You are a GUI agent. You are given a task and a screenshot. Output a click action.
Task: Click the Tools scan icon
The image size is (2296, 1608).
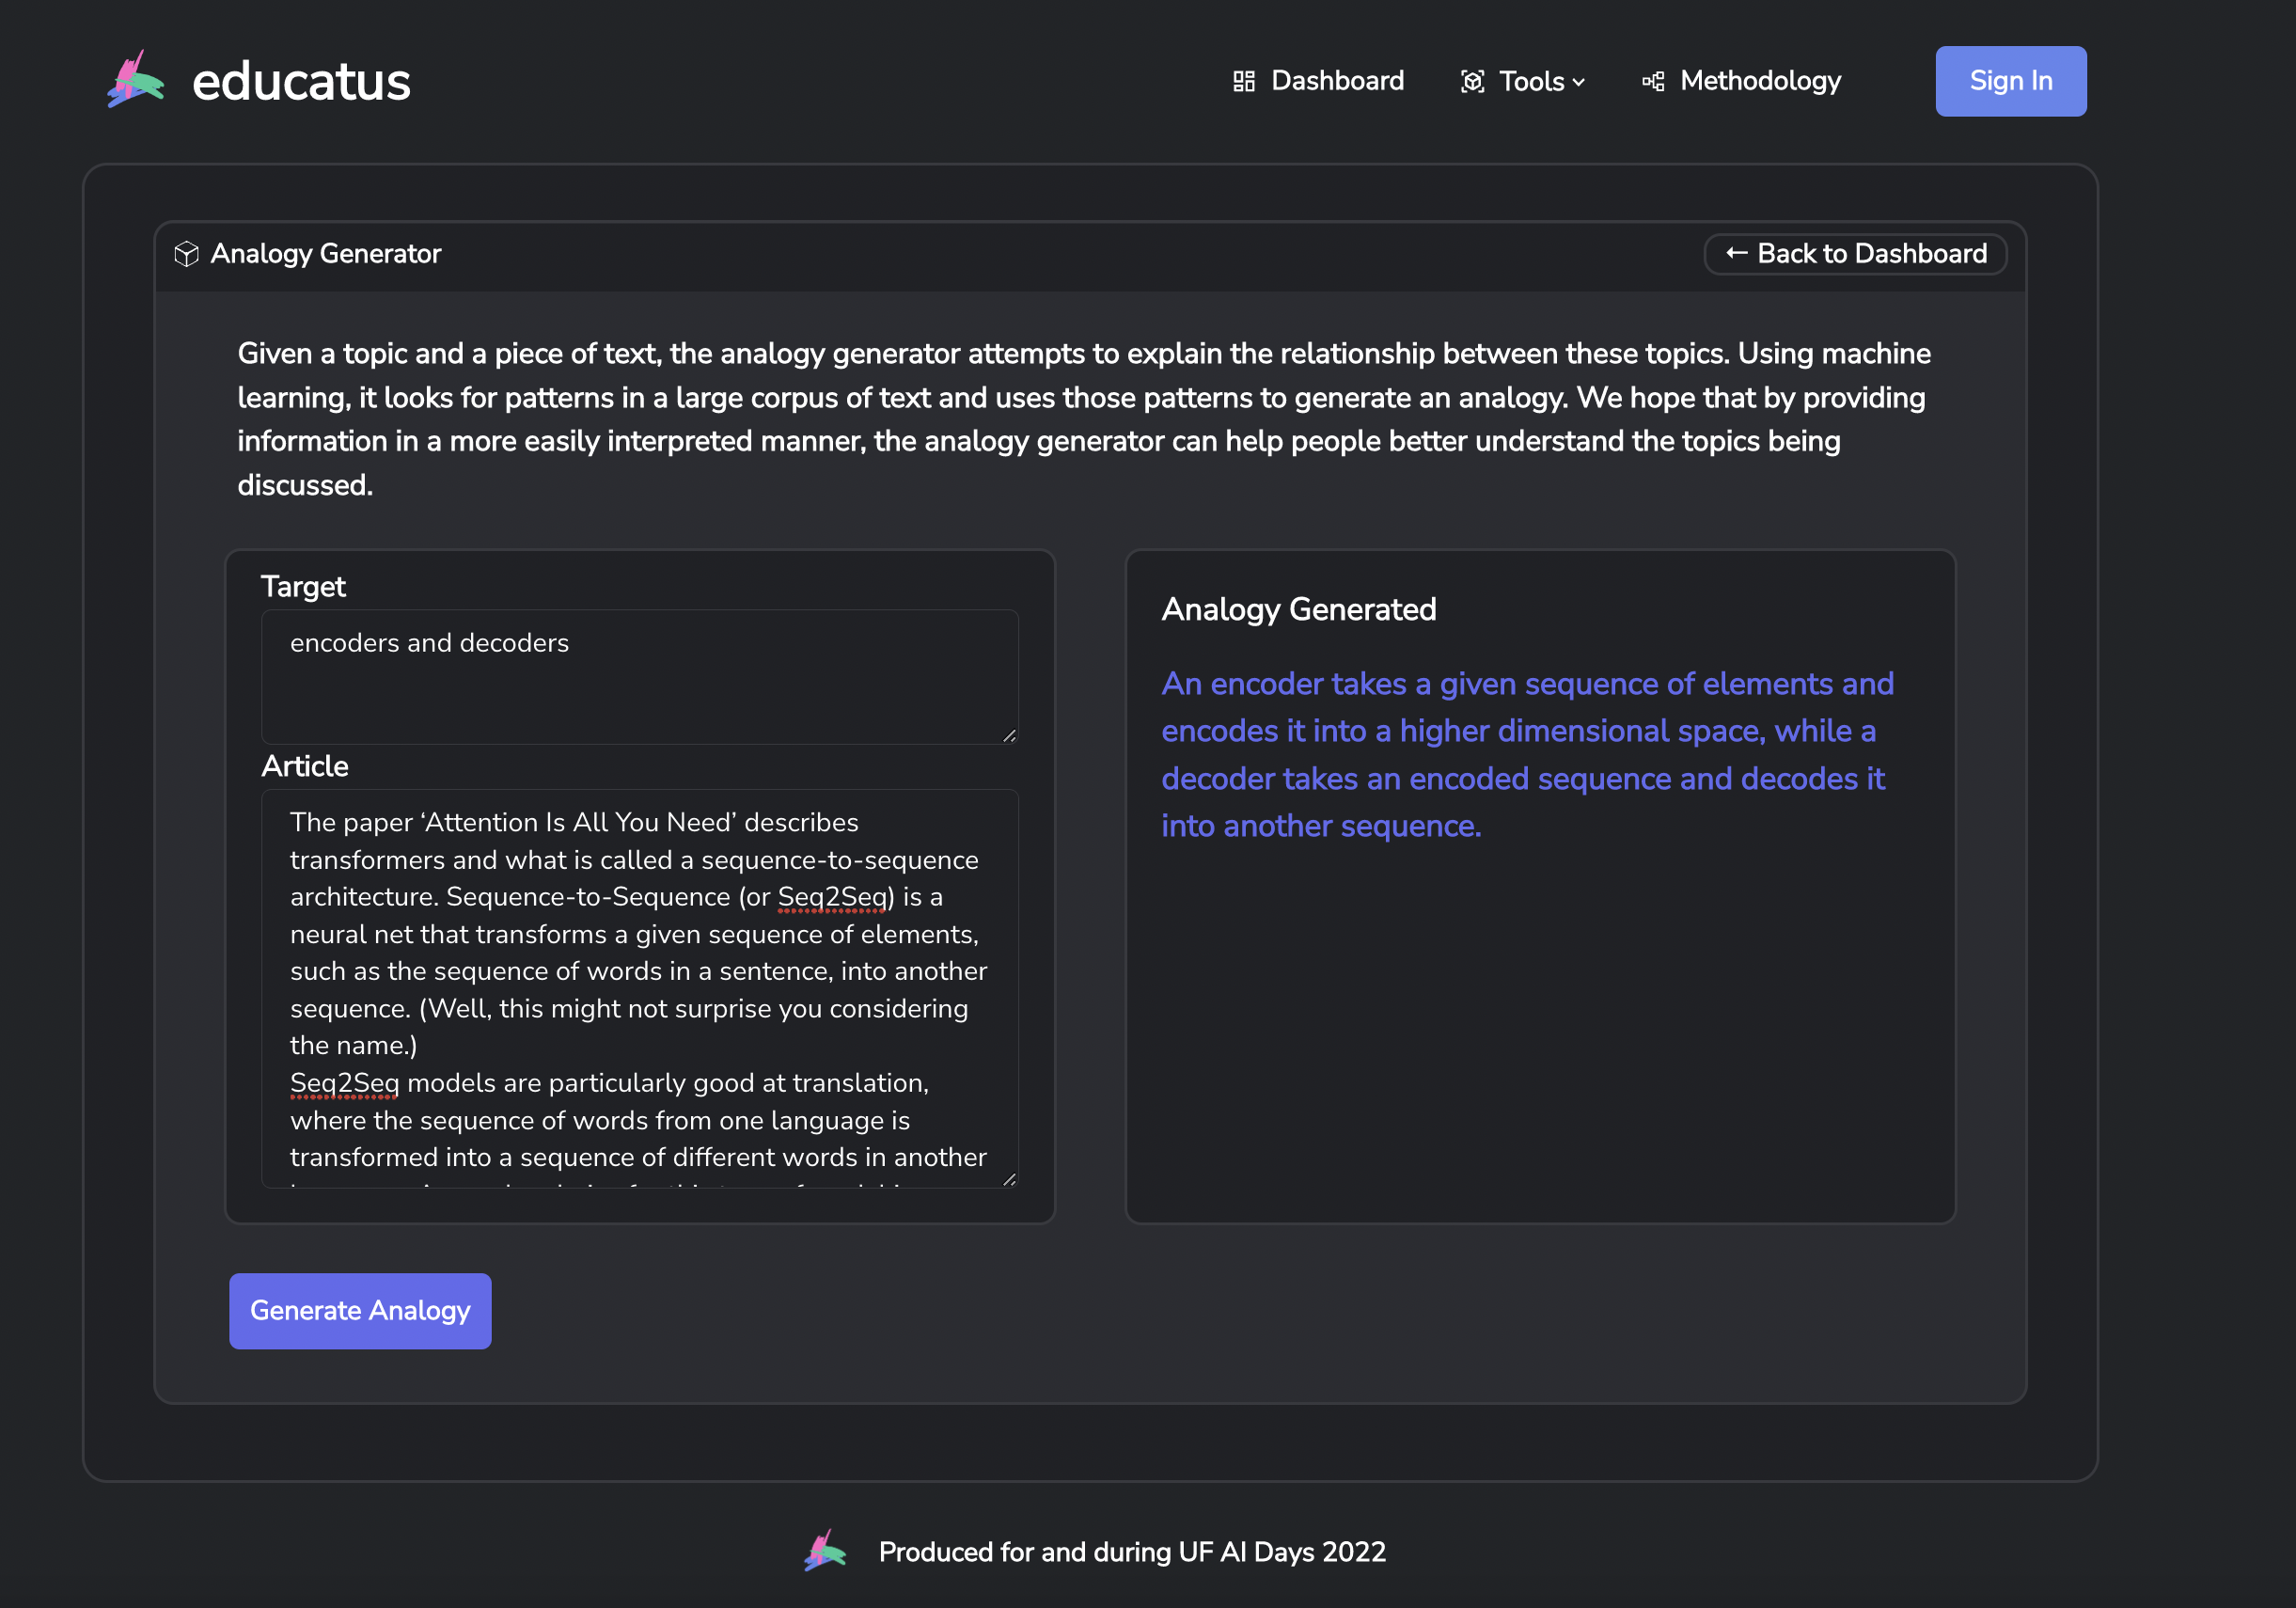click(x=1472, y=81)
